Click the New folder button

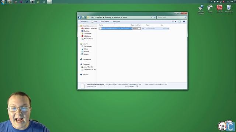pyautogui.click(x=117, y=22)
